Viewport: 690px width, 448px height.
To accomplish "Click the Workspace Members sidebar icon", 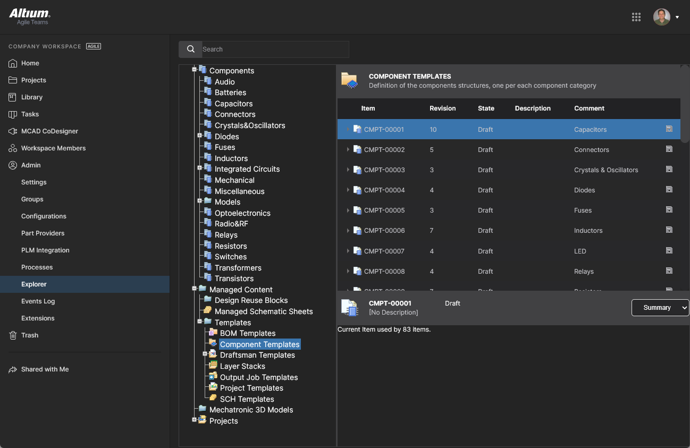I will [x=11, y=148].
